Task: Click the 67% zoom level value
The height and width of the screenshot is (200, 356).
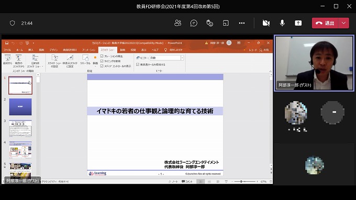Action: click(x=263, y=181)
